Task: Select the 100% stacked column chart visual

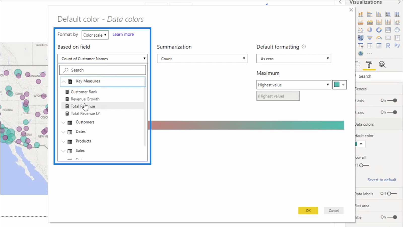Action: (x=397, y=14)
